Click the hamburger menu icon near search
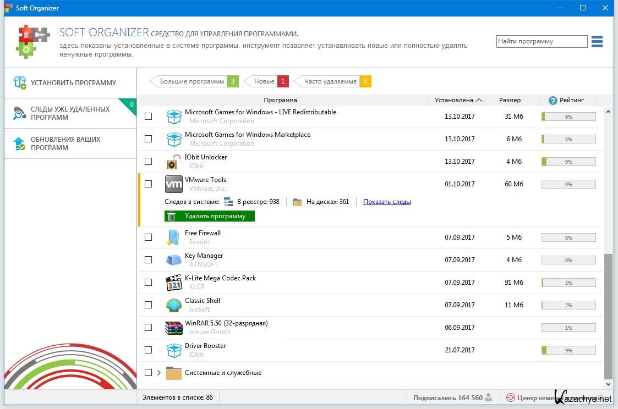This screenshot has height=409, width=618. coord(597,41)
